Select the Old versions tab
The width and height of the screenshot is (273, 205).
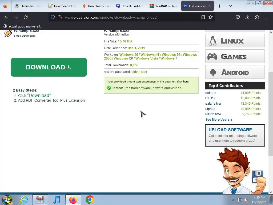pos(198,6)
